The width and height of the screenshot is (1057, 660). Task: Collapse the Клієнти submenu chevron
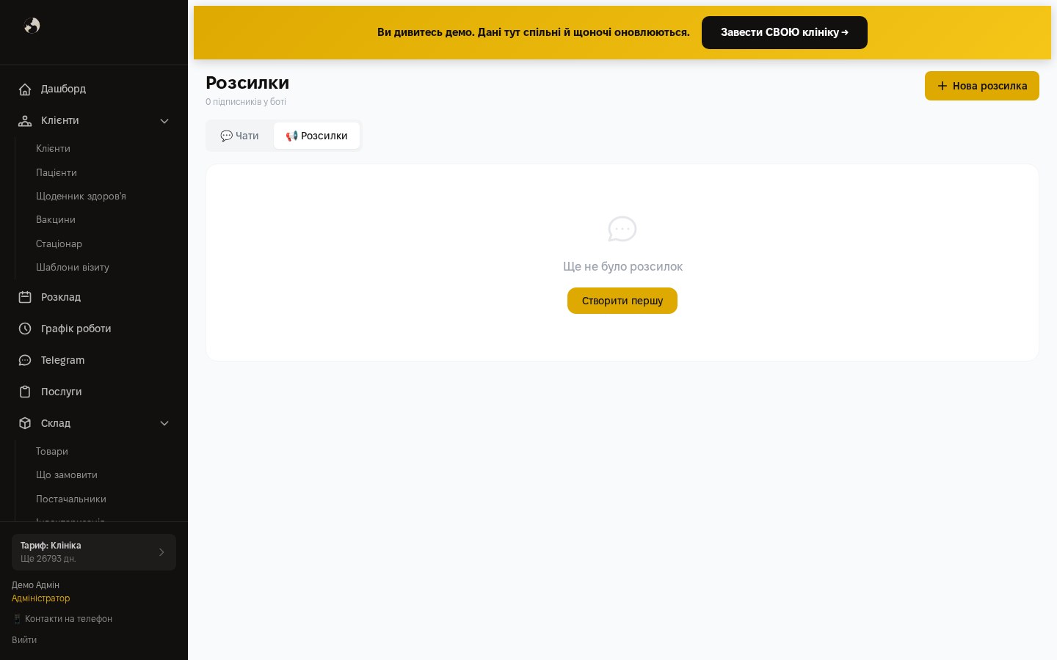coord(164,121)
